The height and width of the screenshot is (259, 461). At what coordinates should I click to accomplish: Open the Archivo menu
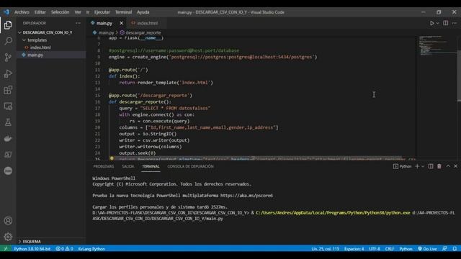point(22,12)
